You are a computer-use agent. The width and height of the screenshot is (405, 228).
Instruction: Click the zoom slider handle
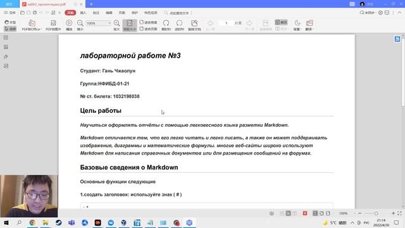point(376,213)
